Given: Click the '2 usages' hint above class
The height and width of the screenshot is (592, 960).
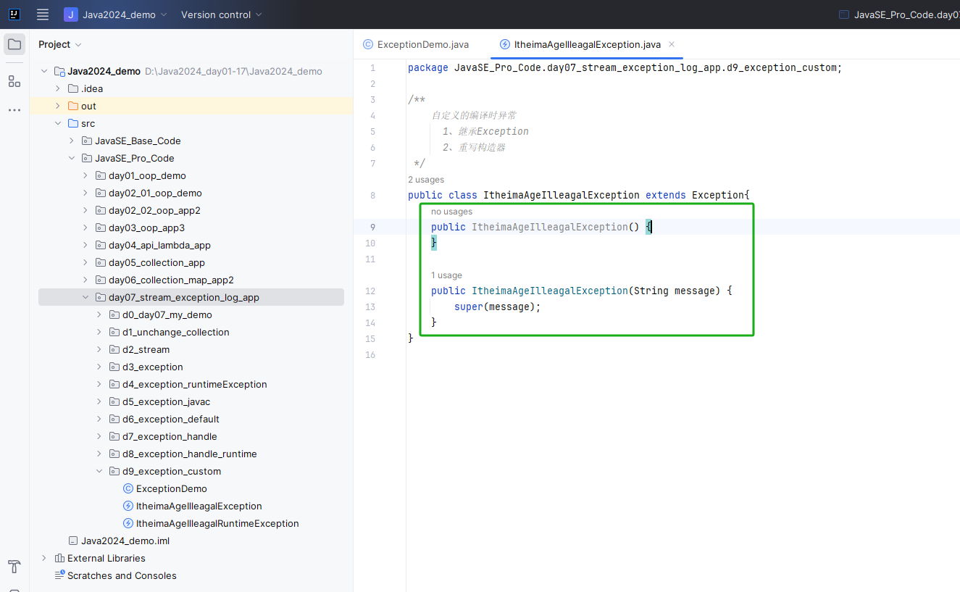Looking at the screenshot, I should click(x=426, y=180).
